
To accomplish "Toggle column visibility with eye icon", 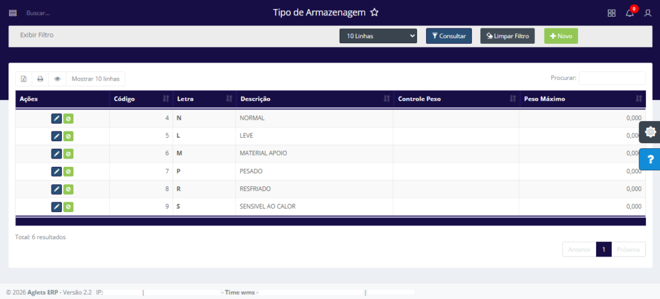I will click(57, 79).
